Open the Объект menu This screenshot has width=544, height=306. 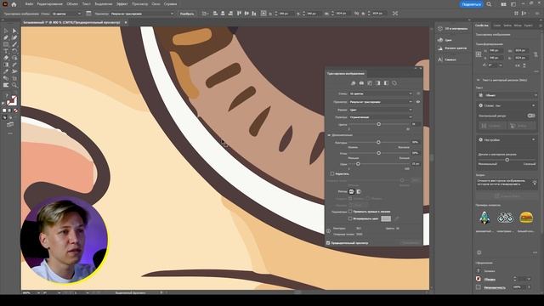[x=72, y=4]
